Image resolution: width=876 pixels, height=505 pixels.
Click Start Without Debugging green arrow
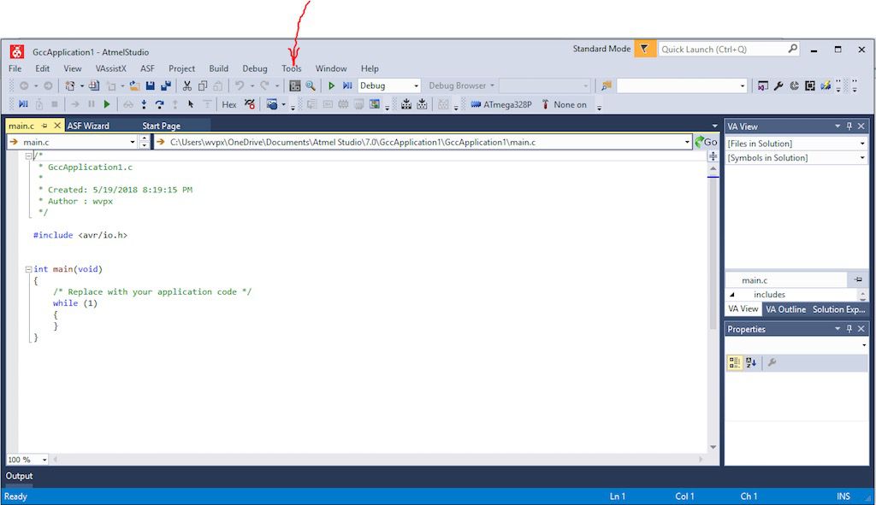point(331,86)
